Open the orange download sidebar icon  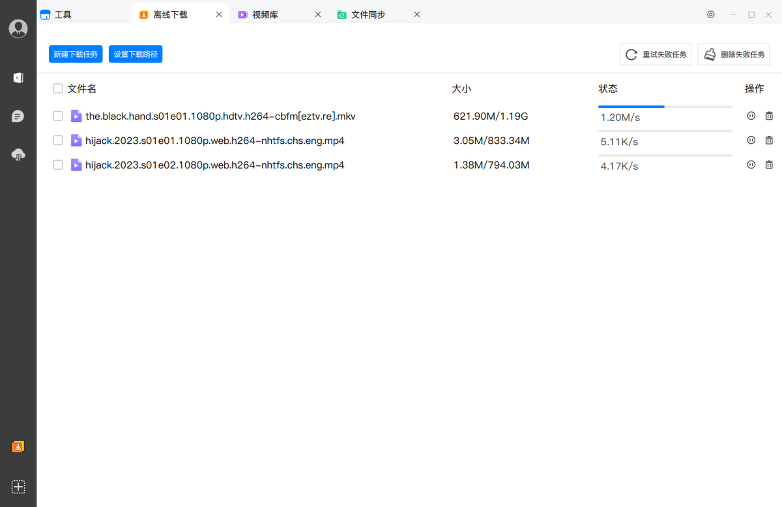coord(18,446)
